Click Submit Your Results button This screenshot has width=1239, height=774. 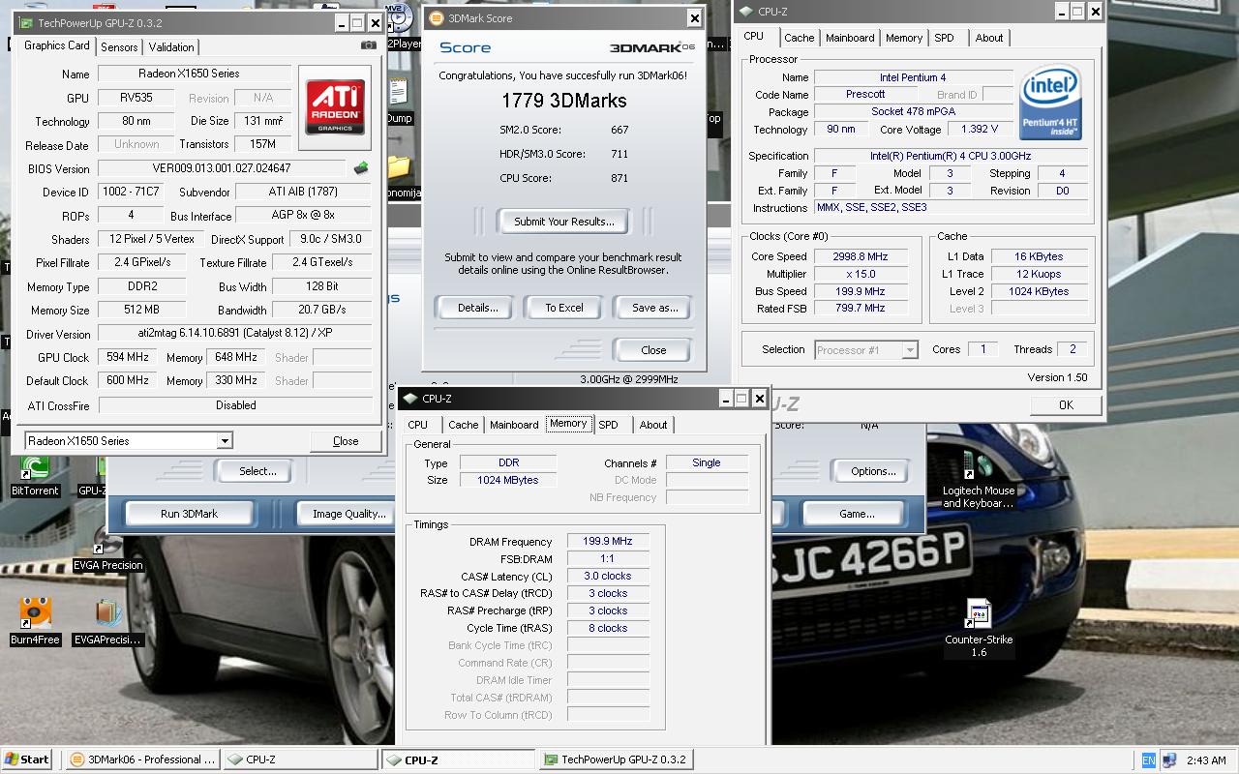pyautogui.click(x=563, y=222)
